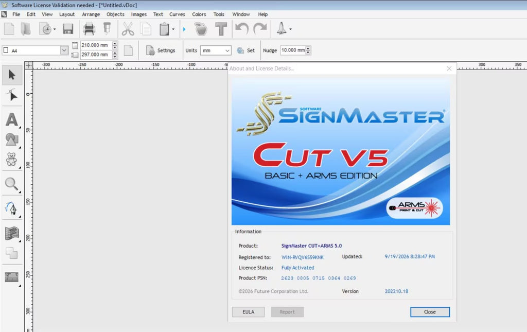Select the node edit tool

(12, 95)
